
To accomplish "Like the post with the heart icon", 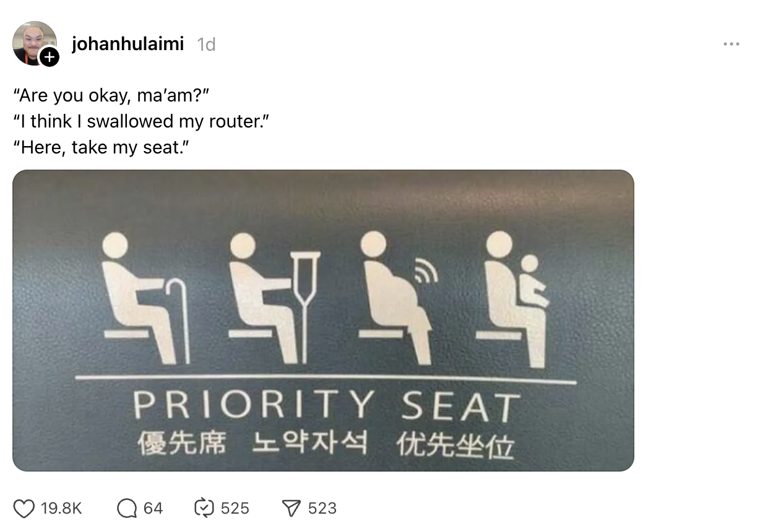I will coord(24,509).
